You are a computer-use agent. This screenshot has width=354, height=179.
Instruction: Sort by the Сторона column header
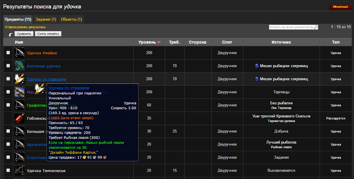198,42
